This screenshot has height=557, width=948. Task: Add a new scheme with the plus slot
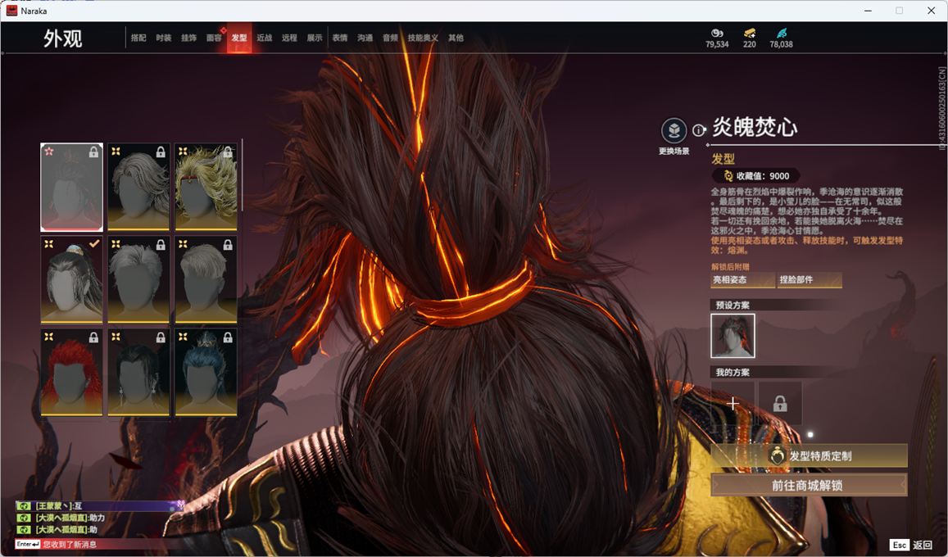click(x=733, y=403)
